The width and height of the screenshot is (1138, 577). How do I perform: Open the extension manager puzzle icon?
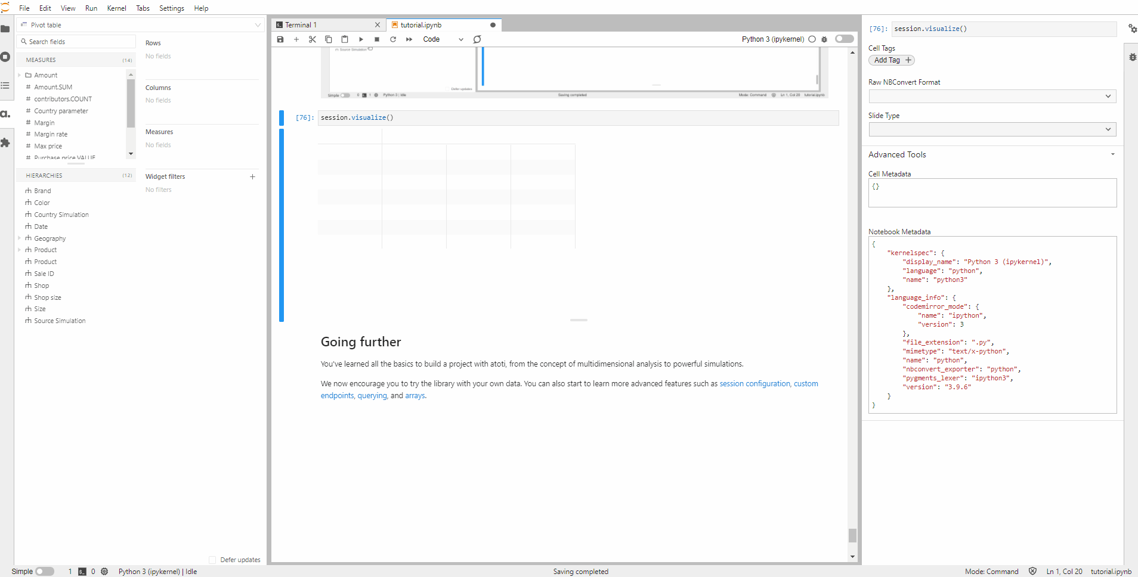5,142
